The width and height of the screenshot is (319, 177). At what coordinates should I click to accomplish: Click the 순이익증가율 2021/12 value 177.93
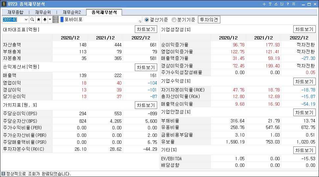coord(273,45)
